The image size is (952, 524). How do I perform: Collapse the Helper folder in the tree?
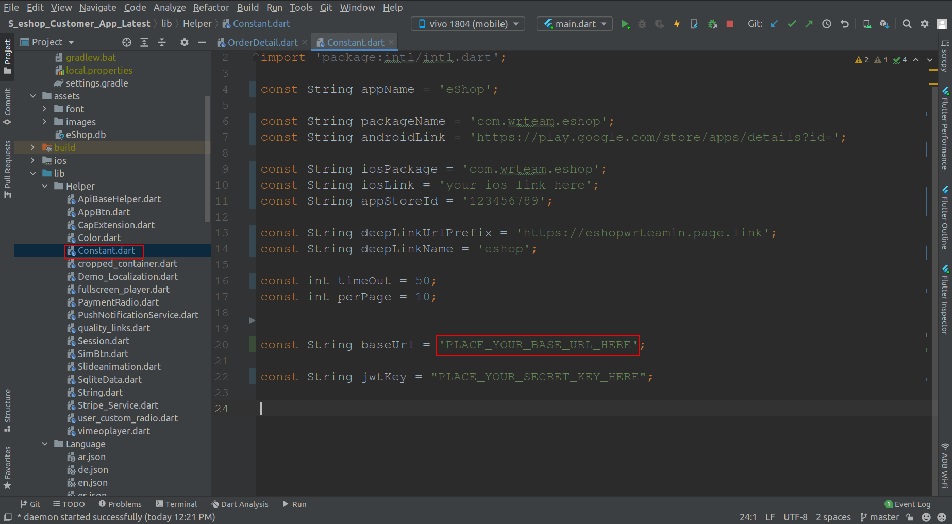click(45, 187)
